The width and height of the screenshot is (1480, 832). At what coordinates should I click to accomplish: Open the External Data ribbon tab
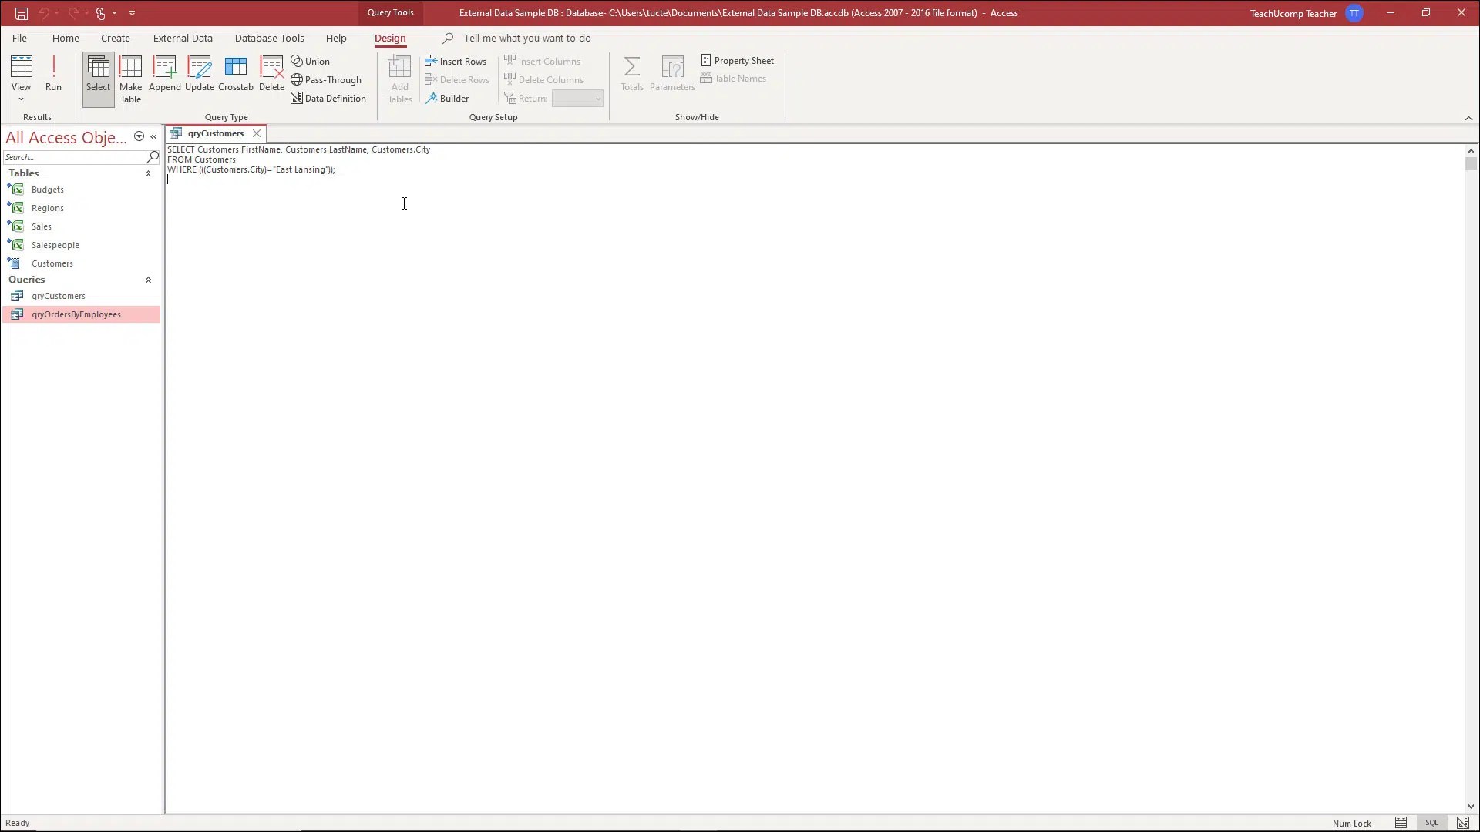(183, 38)
